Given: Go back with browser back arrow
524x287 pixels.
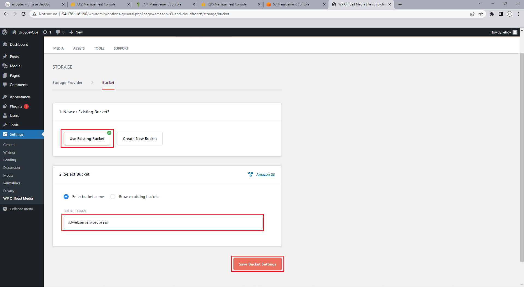Looking at the screenshot, I should click(x=6, y=14).
